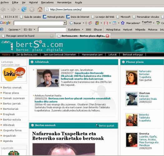Open Gogoeta foroa in left sidebar
This screenshot has height=156, width=164.
click(12, 130)
